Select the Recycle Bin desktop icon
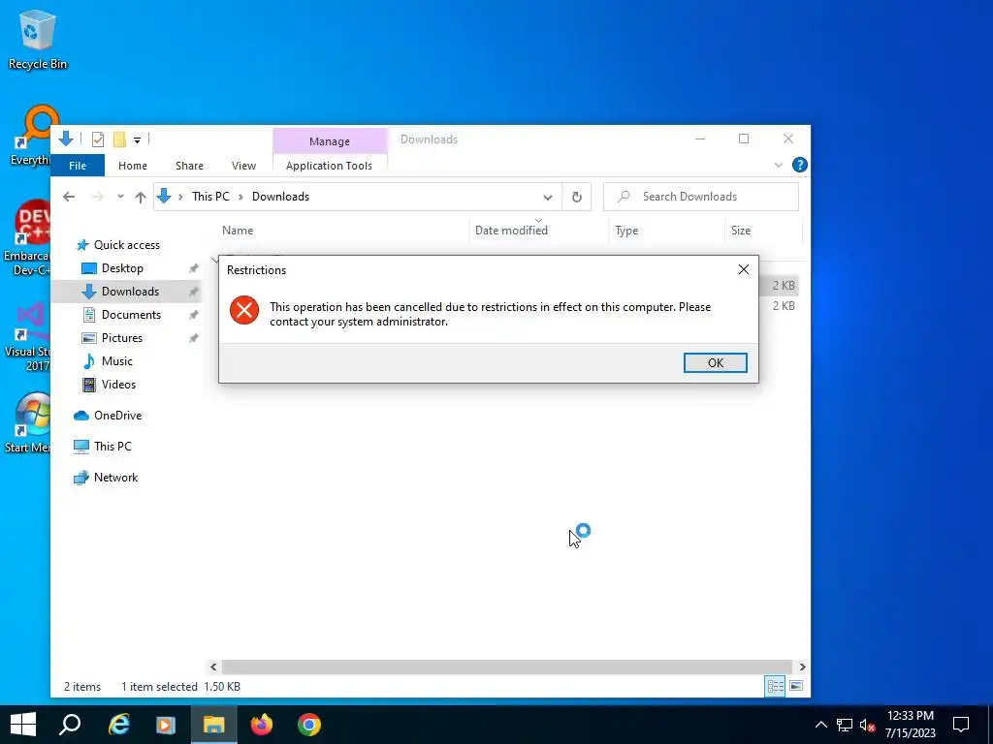Screen dimensions: 993x744 point(38,39)
